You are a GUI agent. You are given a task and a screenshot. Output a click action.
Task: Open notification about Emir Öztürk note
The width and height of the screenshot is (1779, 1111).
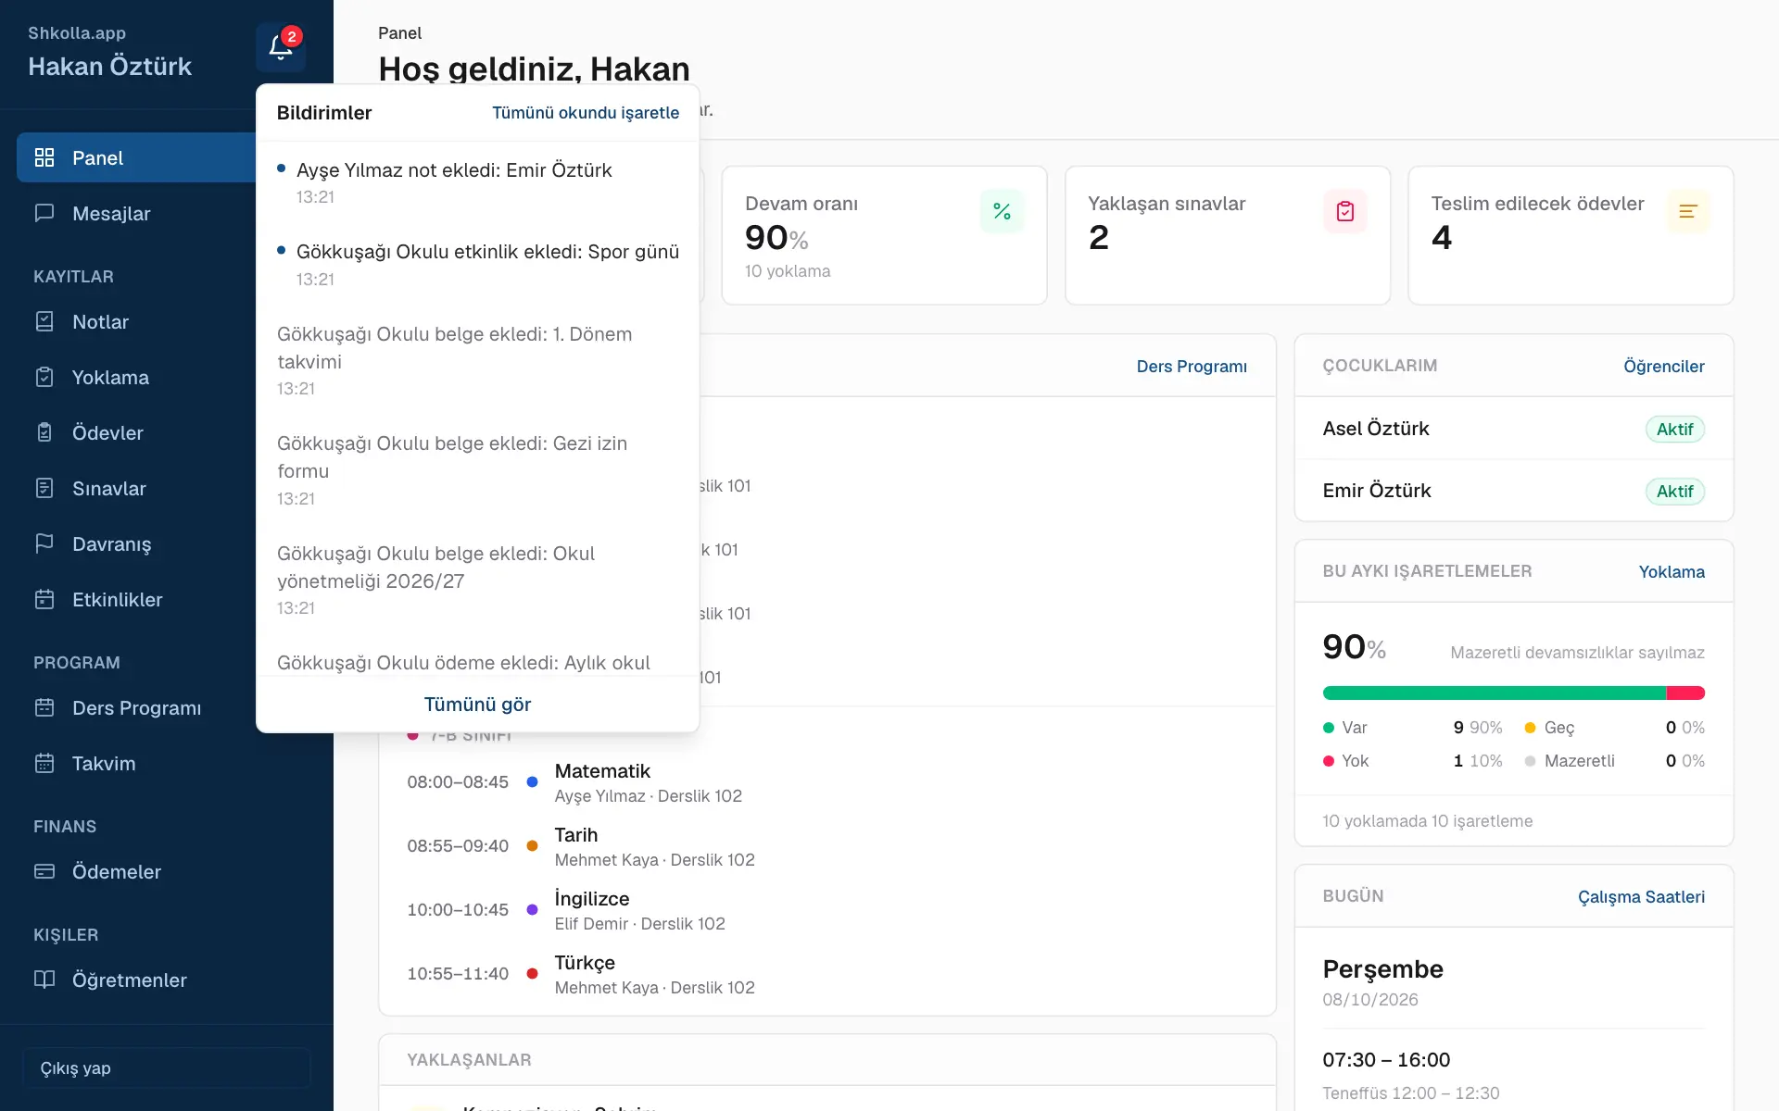(477, 182)
